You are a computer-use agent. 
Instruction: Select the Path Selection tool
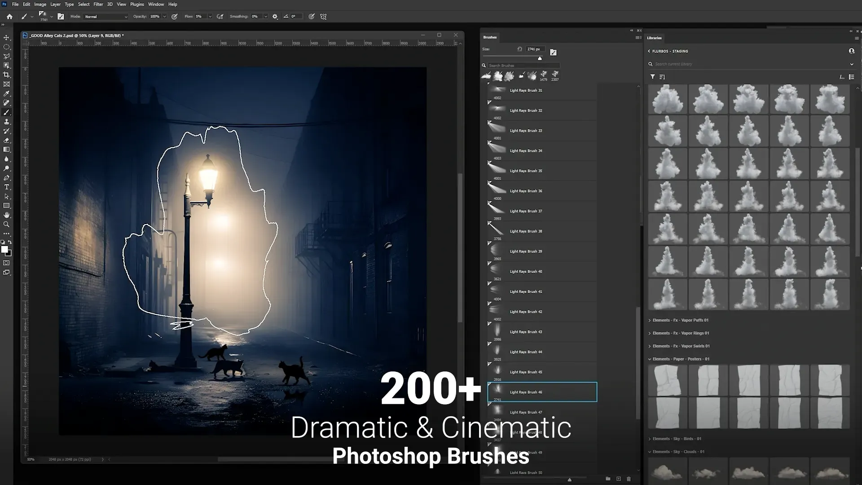[x=6, y=196]
